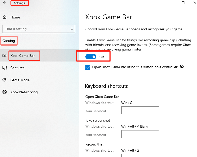The image size is (197, 157).
Task: Click Your shortcut field for Take screenshot
Action: tap(140, 134)
